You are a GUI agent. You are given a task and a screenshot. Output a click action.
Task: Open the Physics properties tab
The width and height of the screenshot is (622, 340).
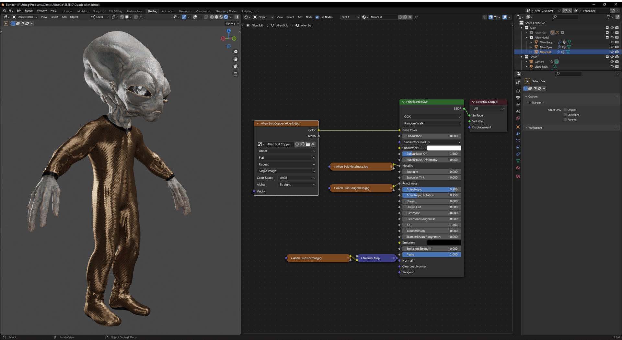tap(518, 147)
